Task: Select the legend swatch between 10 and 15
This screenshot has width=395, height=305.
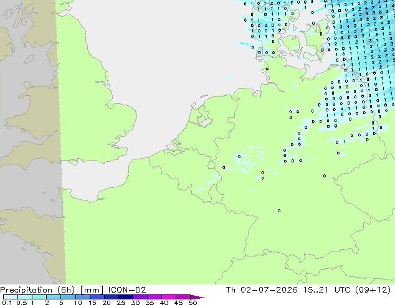Action: point(83,297)
